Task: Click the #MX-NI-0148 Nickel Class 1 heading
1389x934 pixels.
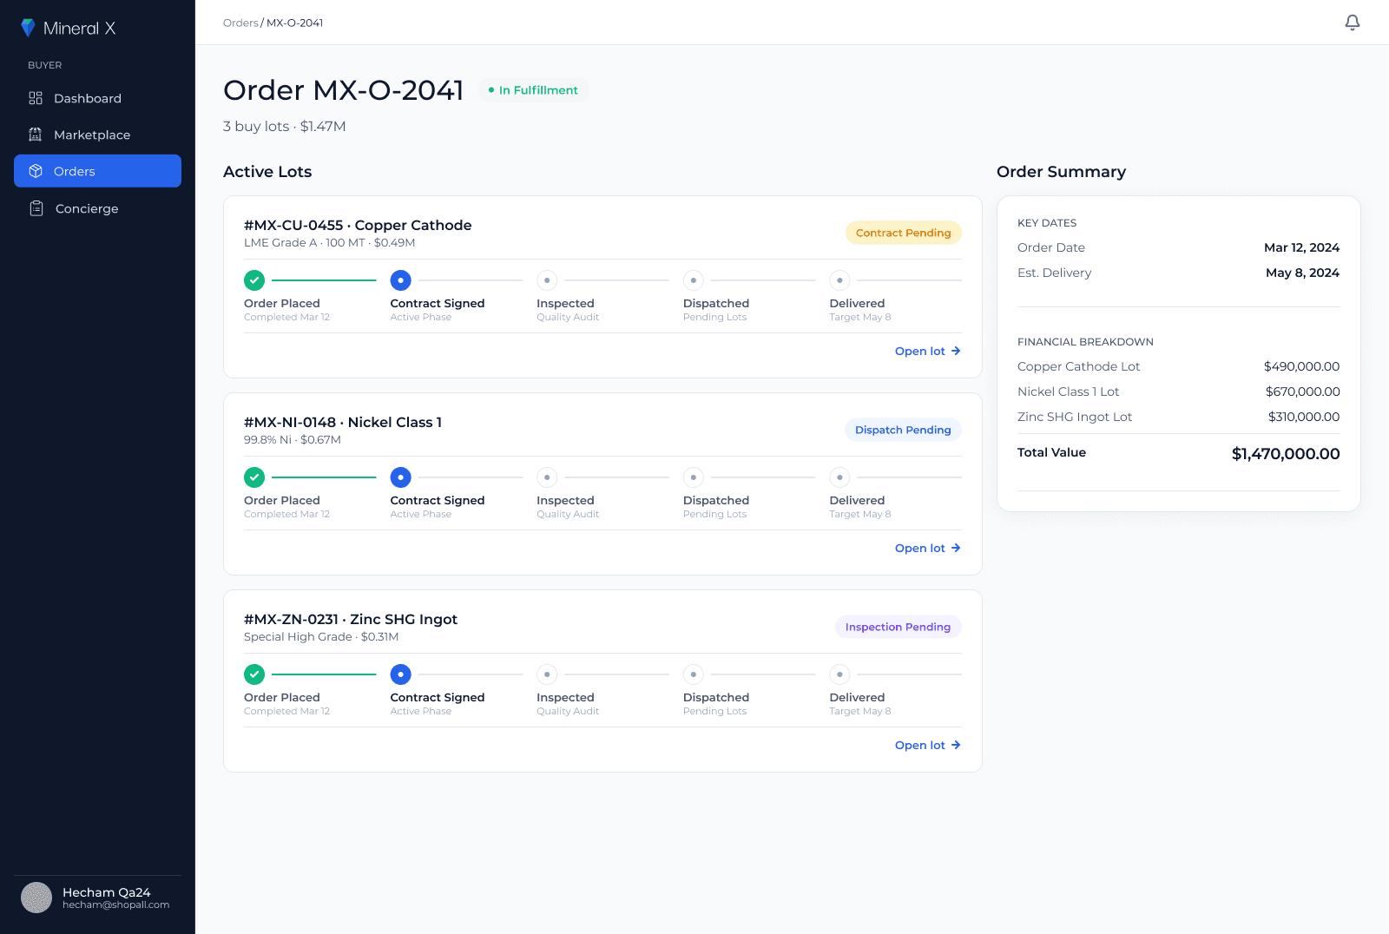Action: click(x=343, y=422)
